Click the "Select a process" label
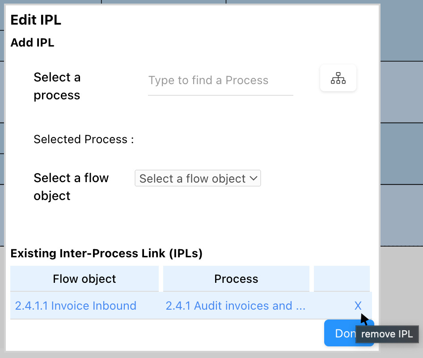Screen dimensions: 423x358 (x=57, y=86)
